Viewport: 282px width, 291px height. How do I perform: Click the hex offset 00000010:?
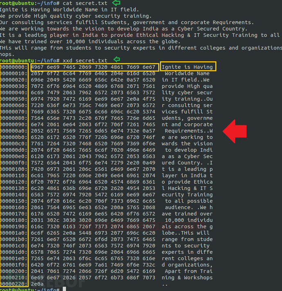click(13, 73)
